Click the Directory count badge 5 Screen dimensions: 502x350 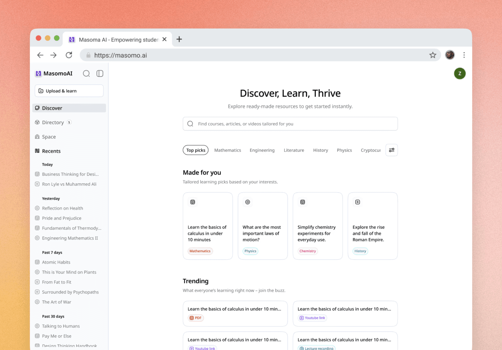(69, 122)
